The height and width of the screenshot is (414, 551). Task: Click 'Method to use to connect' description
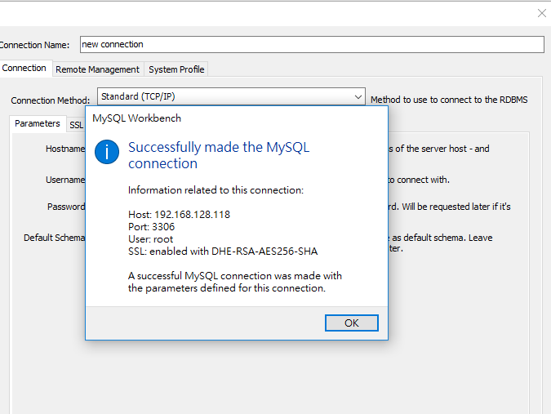pos(449,100)
